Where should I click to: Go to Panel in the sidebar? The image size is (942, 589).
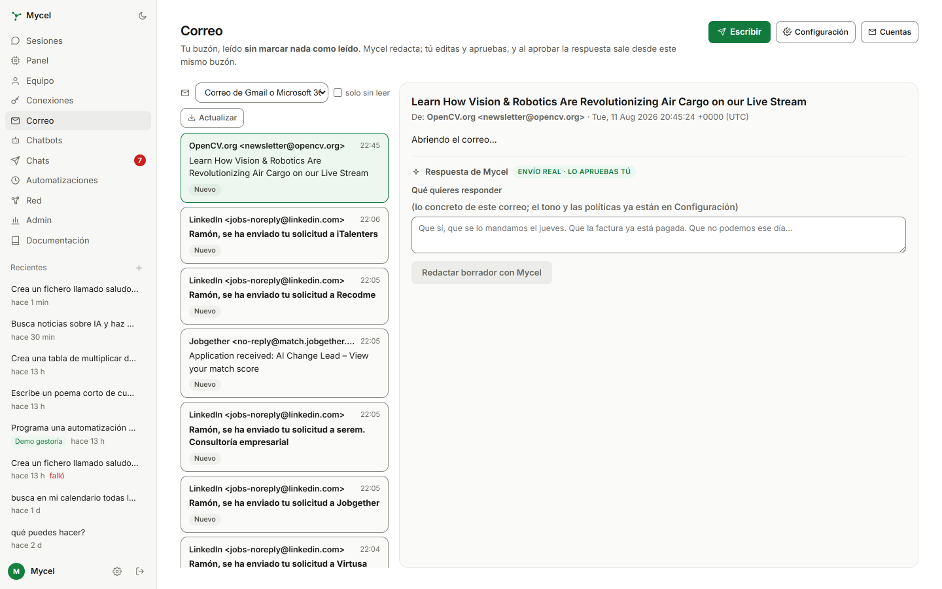pos(78,60)
